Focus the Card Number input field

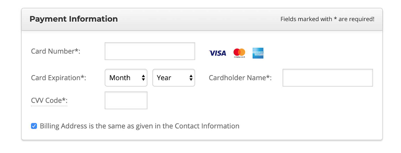(x=150, y=51)
